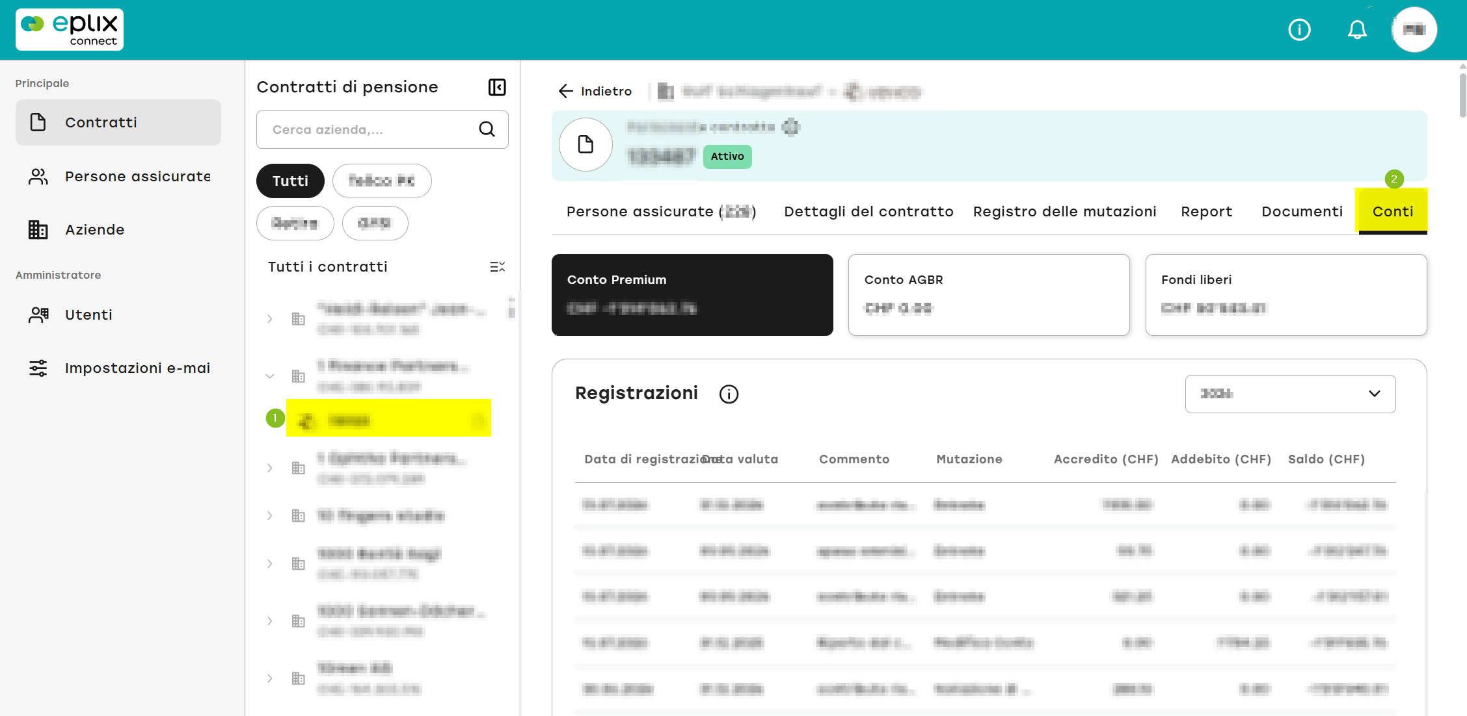Click the eplix connect logo

tap(70, 29)
